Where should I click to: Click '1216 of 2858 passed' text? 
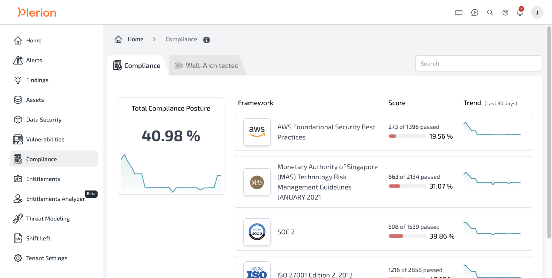point(415,270)
